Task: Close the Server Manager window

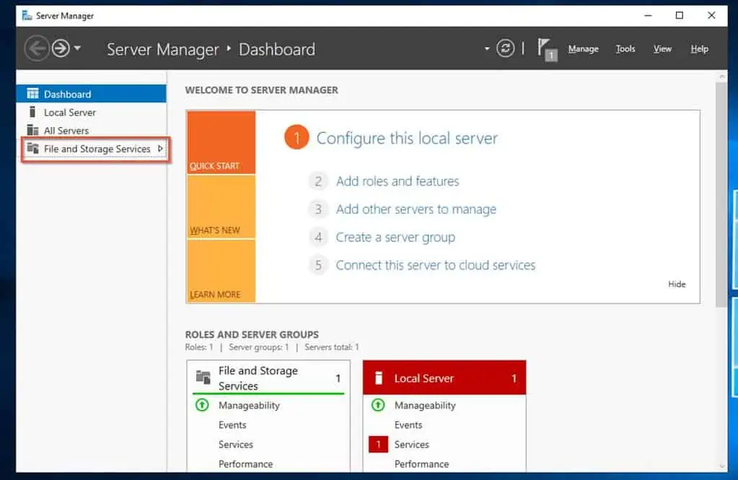Action: coord(711,16)
